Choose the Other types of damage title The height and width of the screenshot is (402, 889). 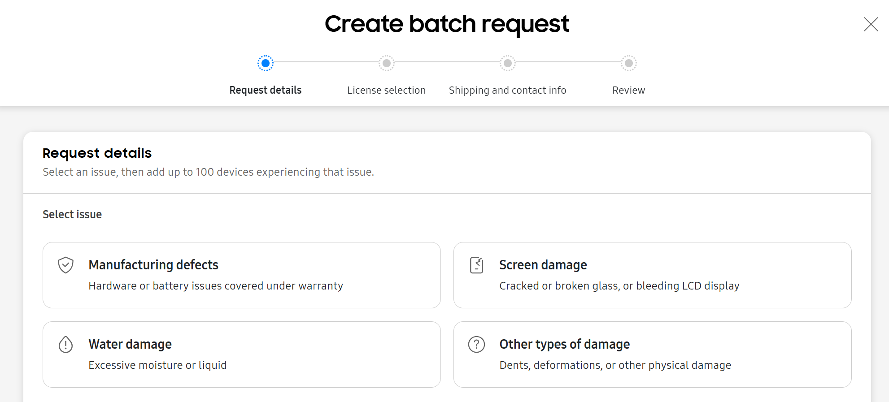tap(565, 344)
